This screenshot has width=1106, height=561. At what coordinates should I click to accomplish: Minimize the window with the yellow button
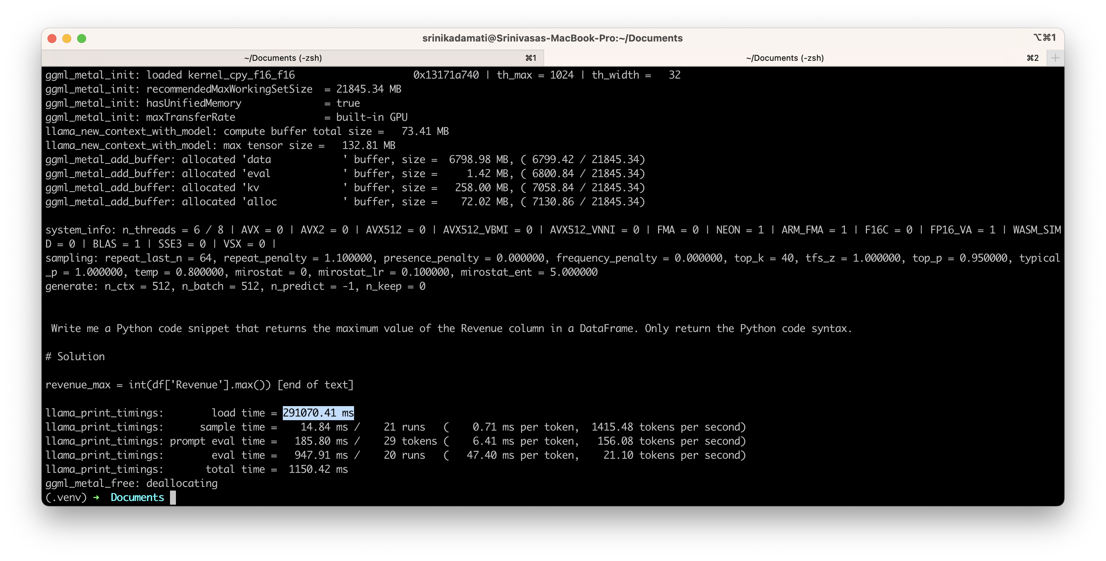[66, 39]
